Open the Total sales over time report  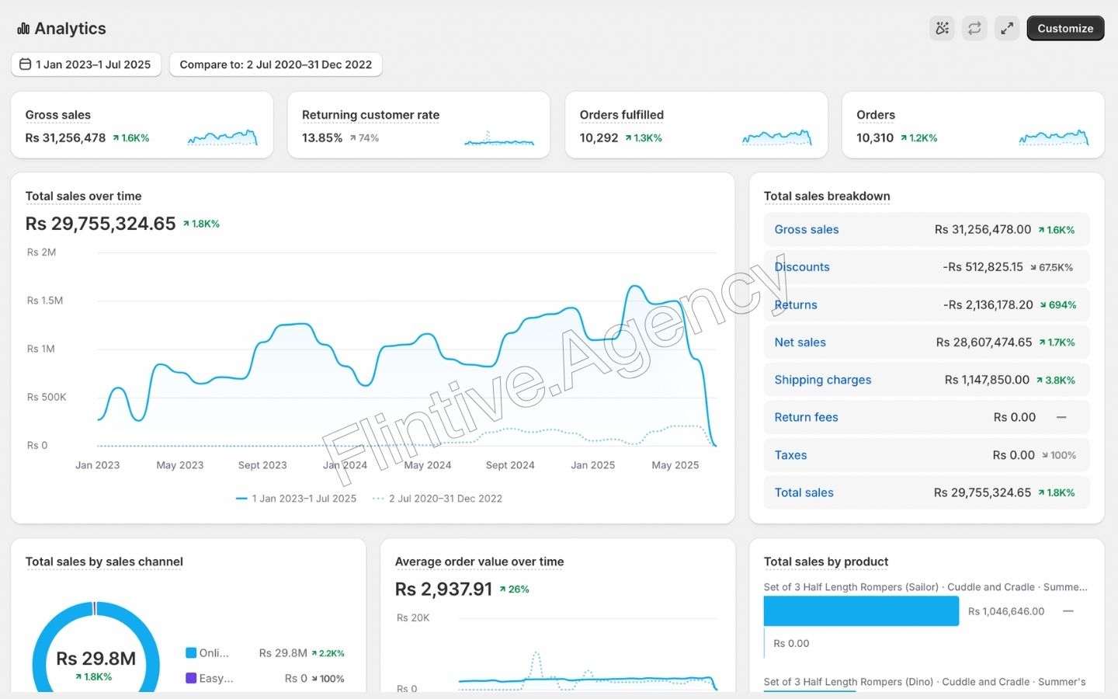click(x=83, y=196)
